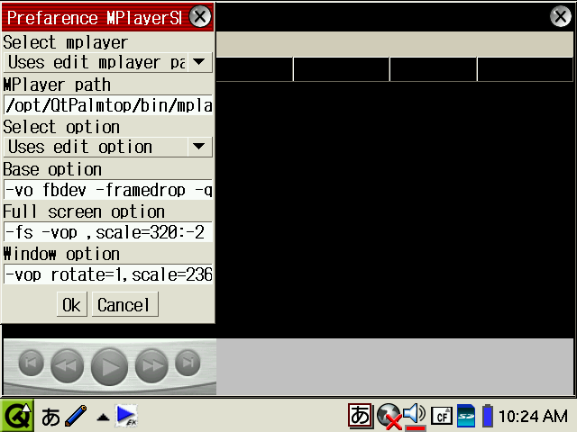This screenshot has width=577, height=432.
Task: Cancel the Preference dialog
Action: point(125,304)
